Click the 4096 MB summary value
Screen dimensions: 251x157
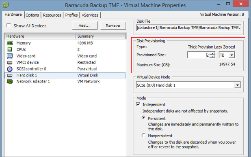[85, 43]
